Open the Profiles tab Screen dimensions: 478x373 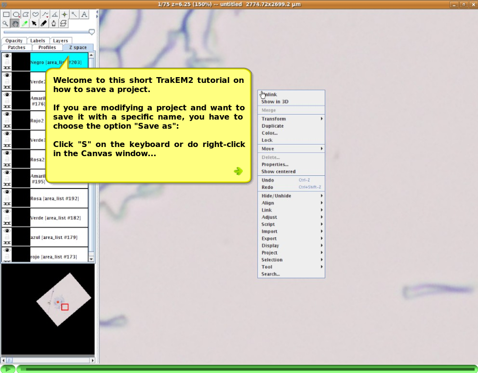(47, 47)
